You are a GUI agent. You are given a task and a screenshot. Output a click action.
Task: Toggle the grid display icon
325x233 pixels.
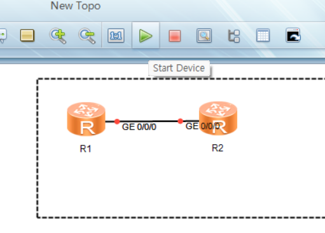(263, 36)
